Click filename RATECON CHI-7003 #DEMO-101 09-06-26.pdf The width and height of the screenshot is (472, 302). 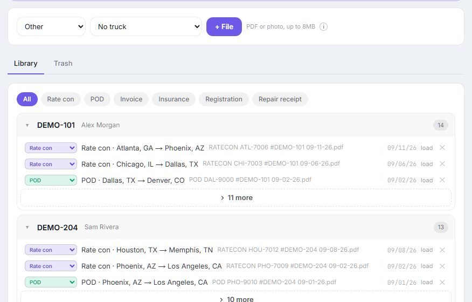pyautogui.click(x=271, y=163)
